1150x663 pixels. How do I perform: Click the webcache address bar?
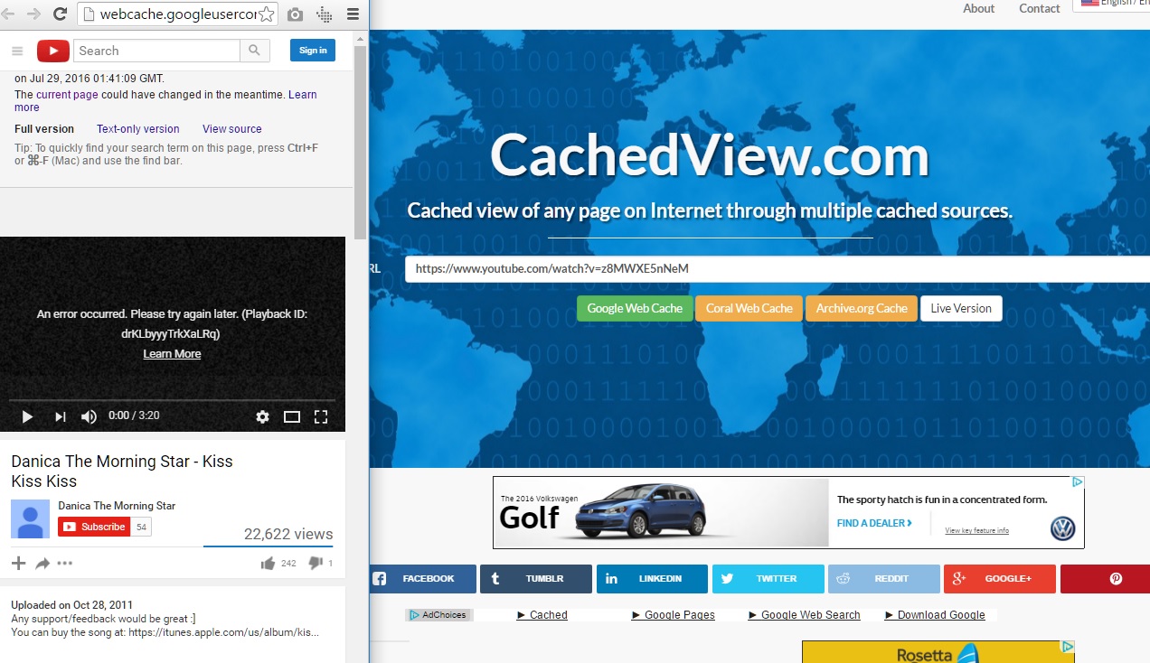click(177, 14)
